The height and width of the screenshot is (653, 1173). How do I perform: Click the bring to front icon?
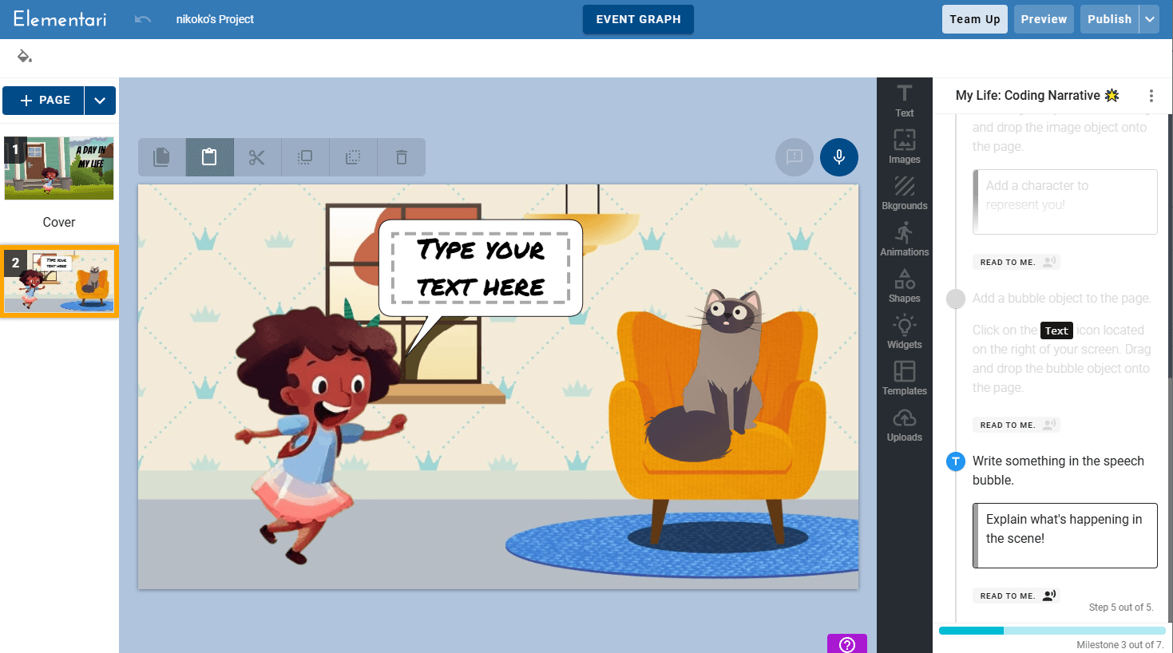pyautogui.click(x=305, y=157)
